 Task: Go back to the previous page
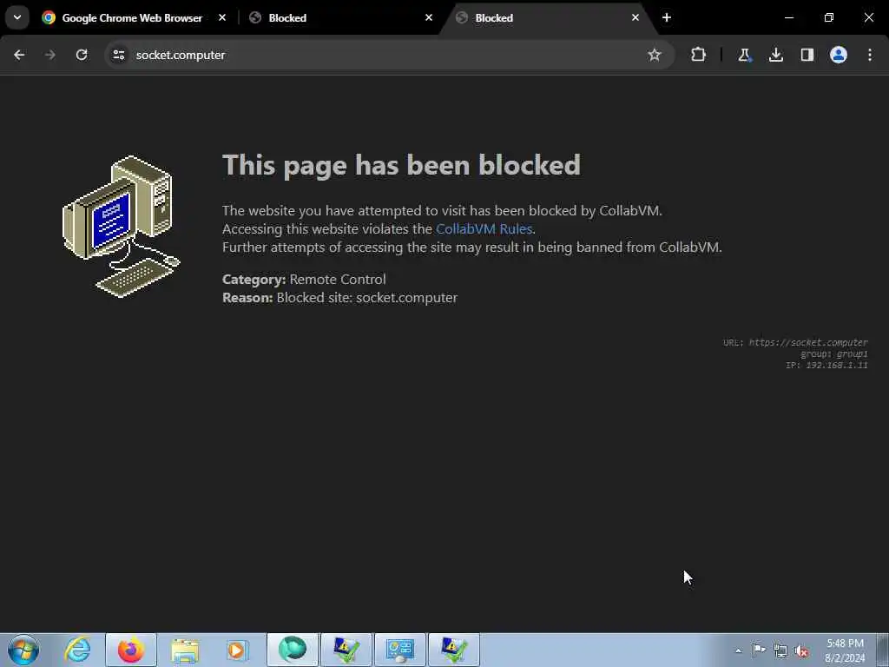pyautogui.click(x=19, y=55)
